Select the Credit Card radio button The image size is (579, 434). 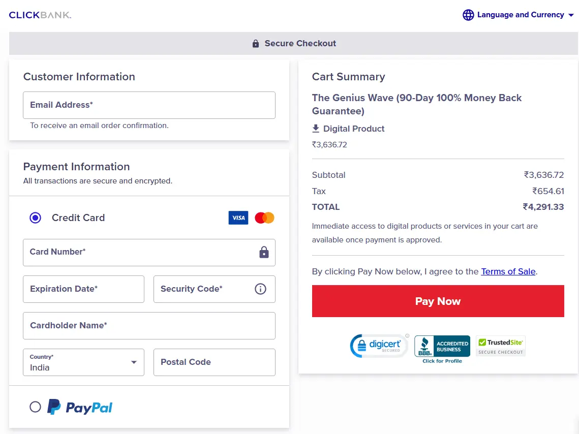click(35, 218)
